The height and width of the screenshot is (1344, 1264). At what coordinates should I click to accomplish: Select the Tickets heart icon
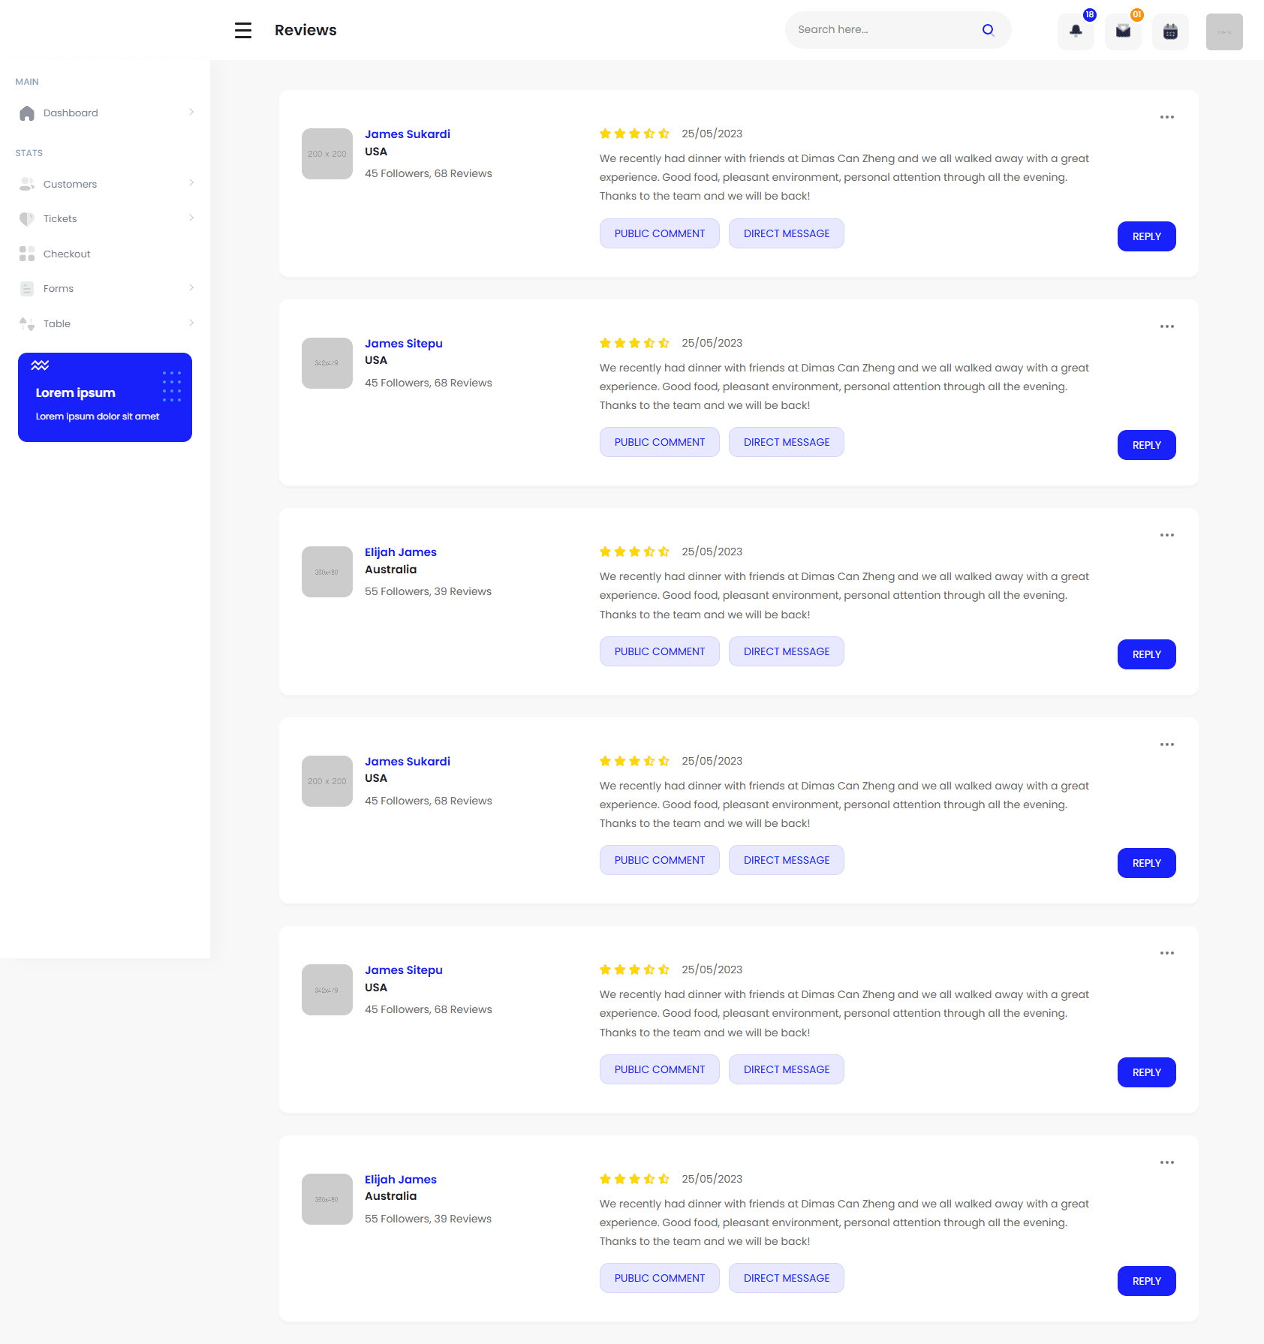(27, 218)
